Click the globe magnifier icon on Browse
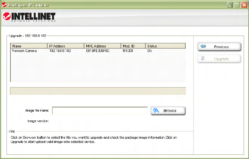249x159 pixels. [x=156, y=110]
